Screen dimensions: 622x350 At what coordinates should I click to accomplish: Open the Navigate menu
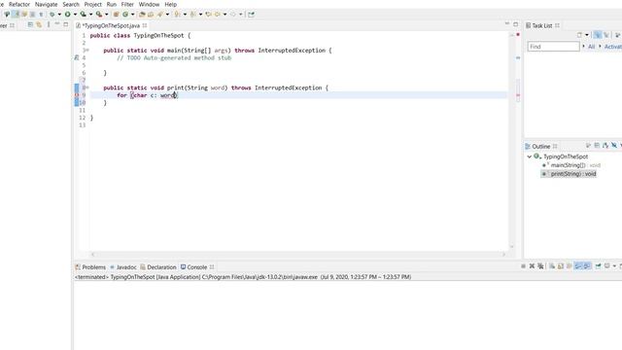[x=46, y=4]
